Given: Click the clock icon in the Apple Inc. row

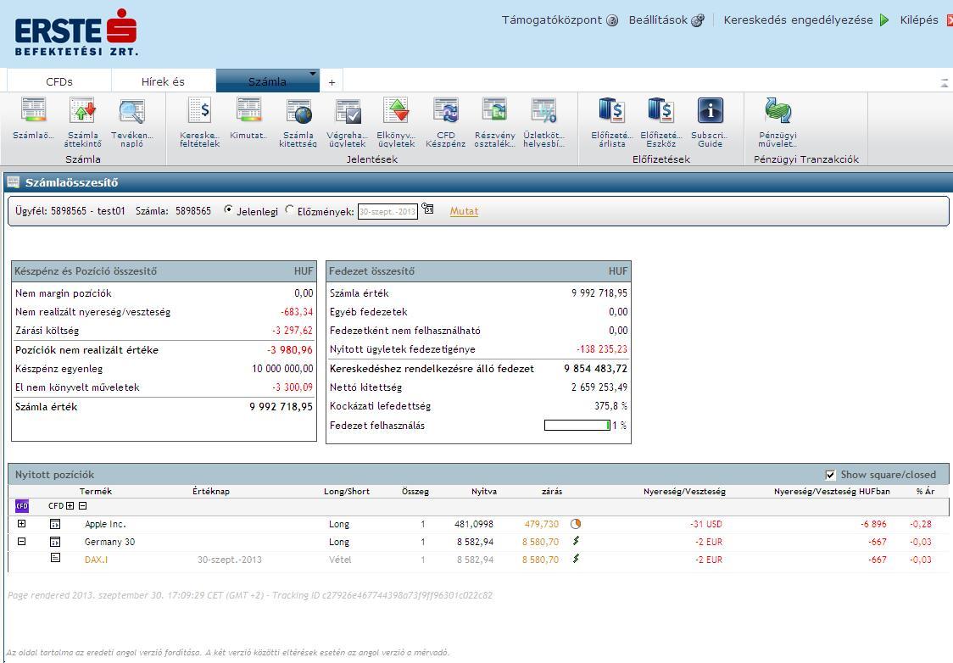Looking at the screenshot, I should [x=576, y=523].
